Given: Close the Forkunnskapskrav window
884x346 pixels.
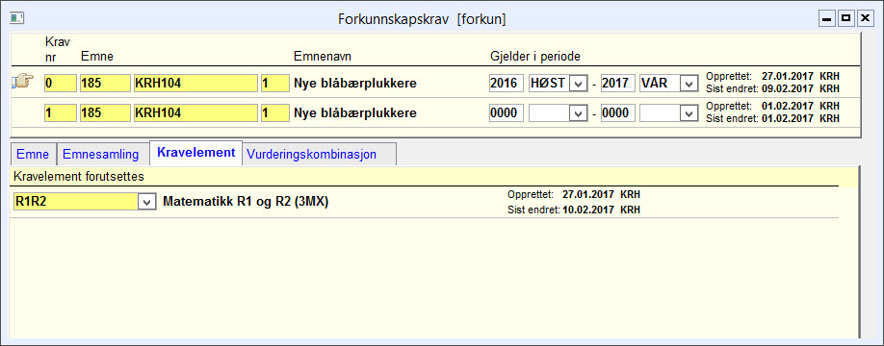Looking at the screenshot, I should tap(865, 18).
